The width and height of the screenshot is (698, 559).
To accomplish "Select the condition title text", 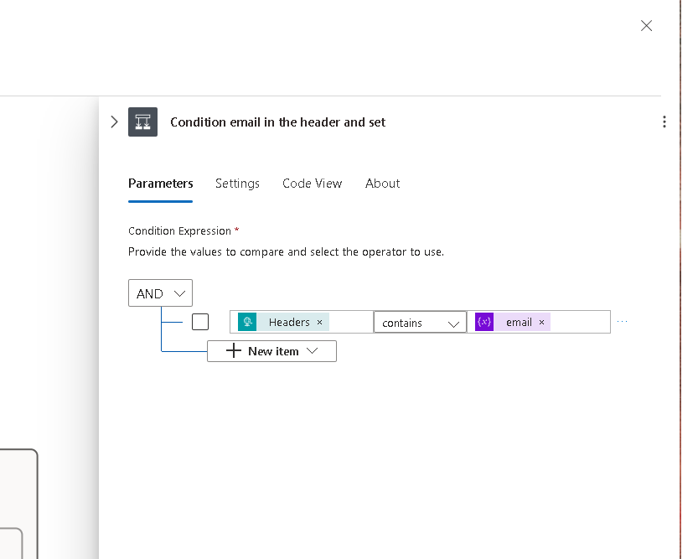I will (x=278, y=122).
